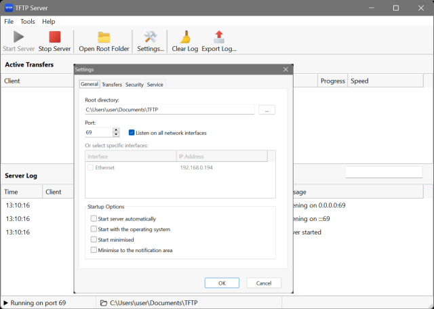Decrease port number with down arrow

click(x=116, y=135)
